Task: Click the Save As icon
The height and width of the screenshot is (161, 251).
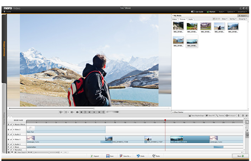Action: 121,156
